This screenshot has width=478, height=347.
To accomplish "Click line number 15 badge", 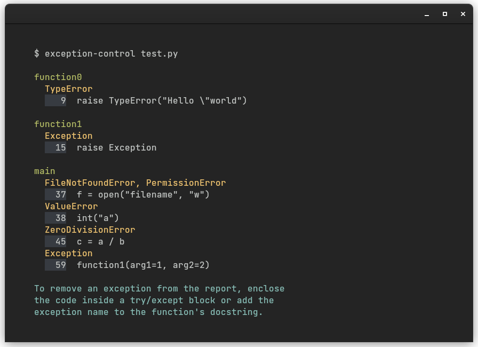I will tap(55, 147).
